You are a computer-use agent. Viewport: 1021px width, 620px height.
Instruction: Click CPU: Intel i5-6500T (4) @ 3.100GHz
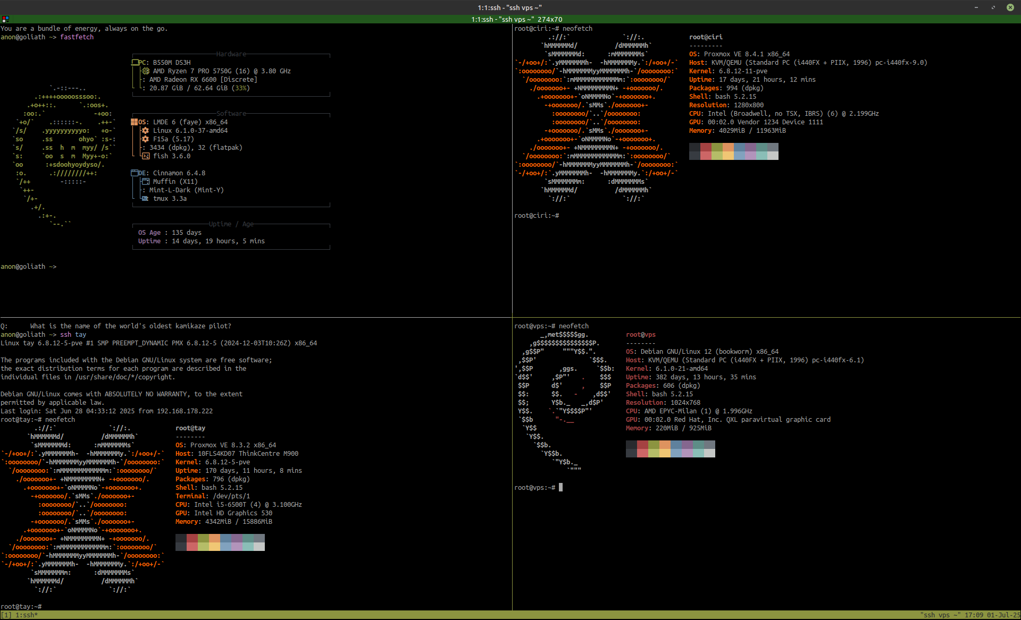pos(239,505)
